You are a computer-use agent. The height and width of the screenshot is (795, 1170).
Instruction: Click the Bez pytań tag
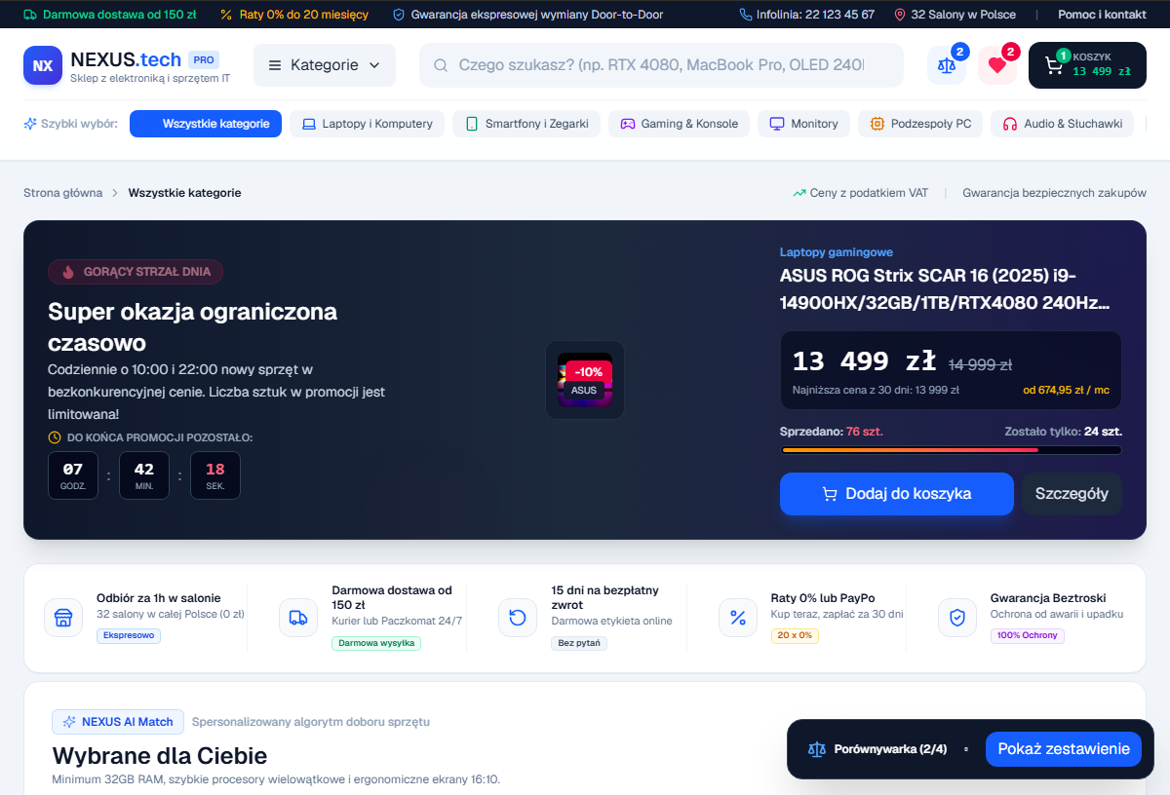(579, 643)
